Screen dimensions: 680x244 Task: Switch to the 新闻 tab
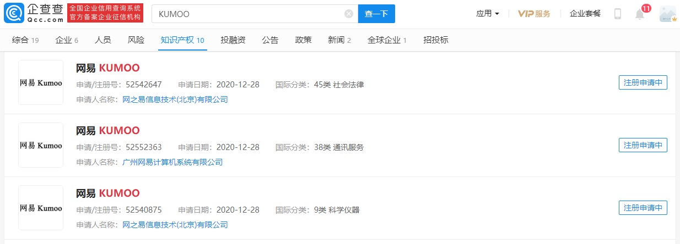339,40
